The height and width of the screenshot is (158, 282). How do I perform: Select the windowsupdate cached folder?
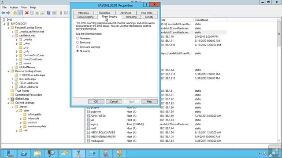tap(37, 126)
